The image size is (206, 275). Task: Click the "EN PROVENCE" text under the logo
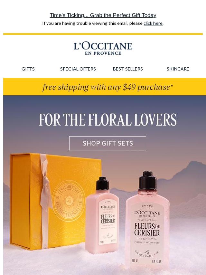coord(103,53)
